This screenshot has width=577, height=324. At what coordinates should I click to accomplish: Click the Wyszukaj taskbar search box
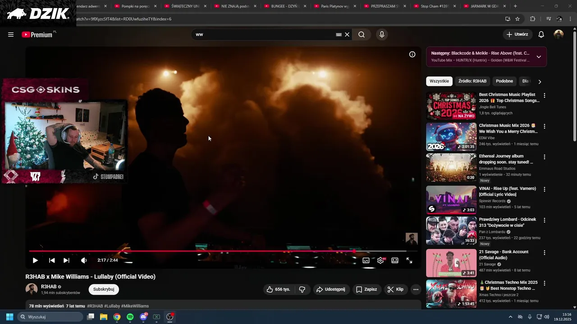click(50, 317)
